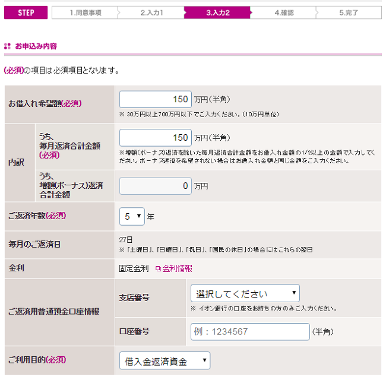The width and height of the screenshot is (386, 380).
Task: Select step 1.同意事項 in progress bar
Action: 86,12
